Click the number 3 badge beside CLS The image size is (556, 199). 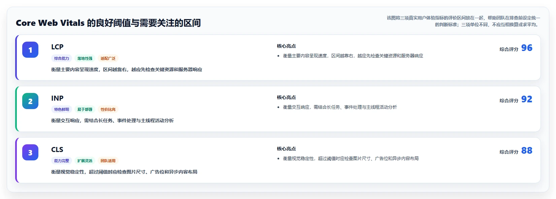click(x=30, y=152)
